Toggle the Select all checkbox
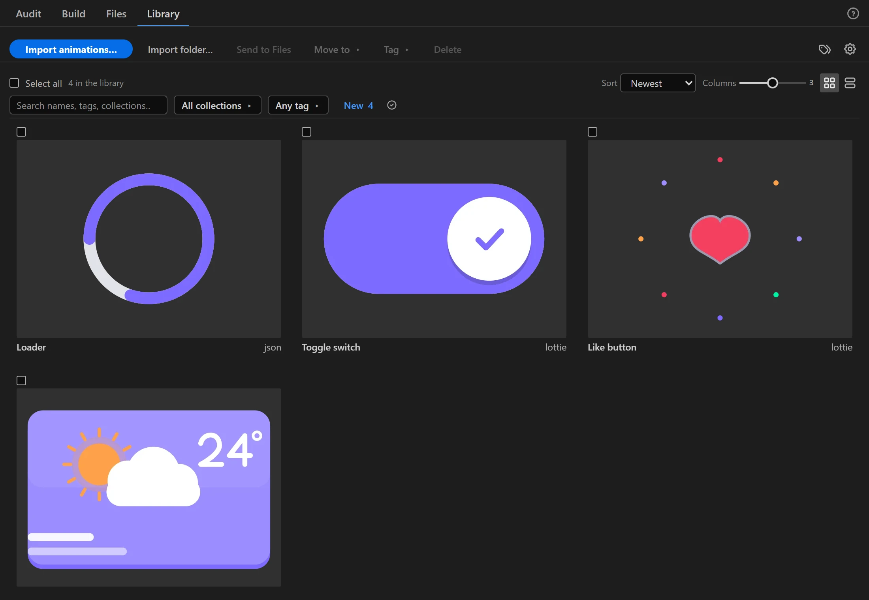 pyautogui.click(x=14, y=83)
